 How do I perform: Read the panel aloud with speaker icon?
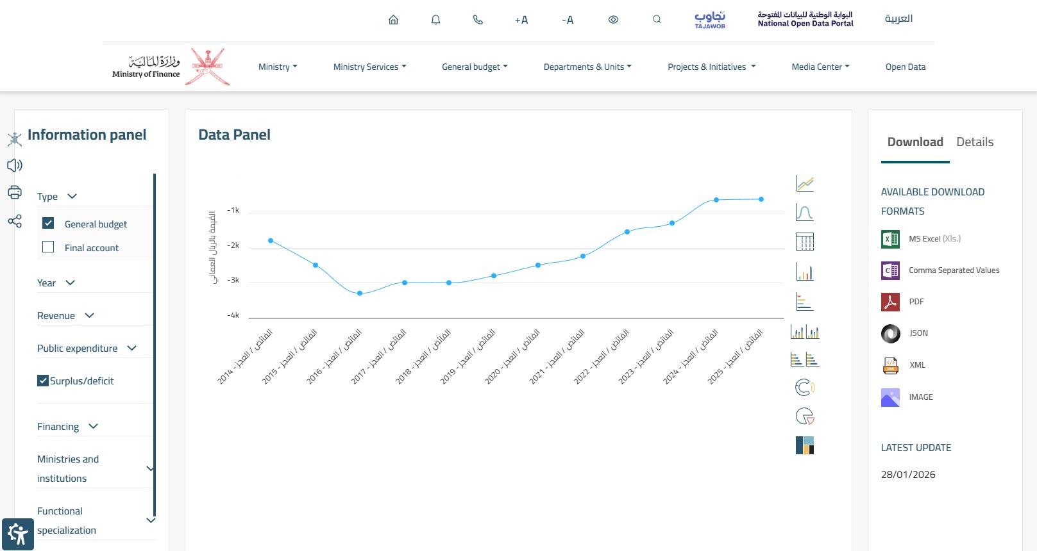click(x=15, y=165)
